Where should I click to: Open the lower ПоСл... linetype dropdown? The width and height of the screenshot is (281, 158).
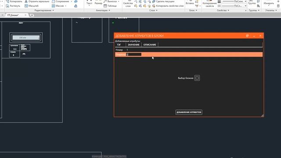point(245,6)
